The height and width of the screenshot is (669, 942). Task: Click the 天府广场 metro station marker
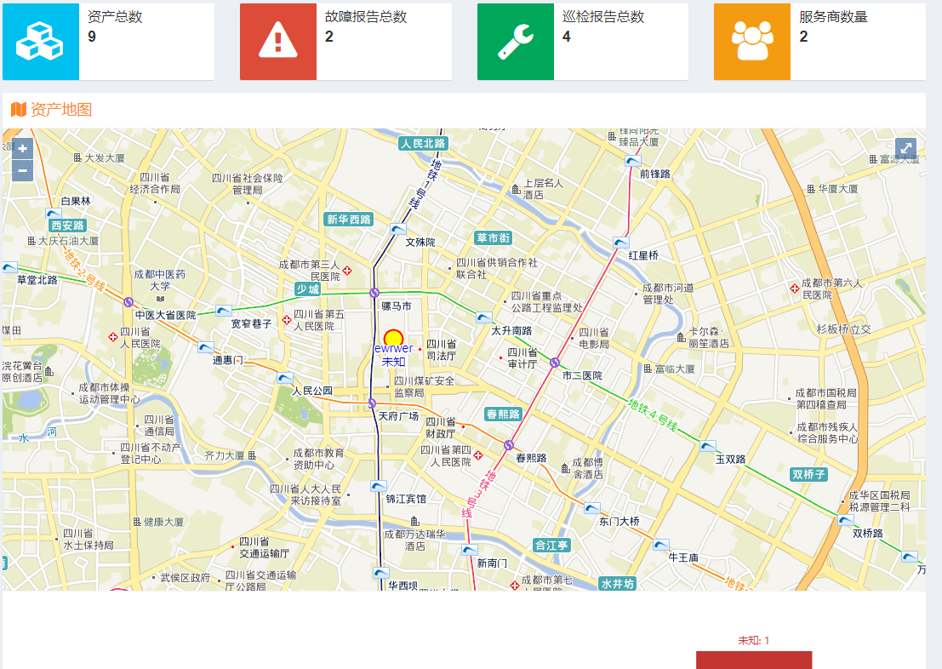pos(372,403)
